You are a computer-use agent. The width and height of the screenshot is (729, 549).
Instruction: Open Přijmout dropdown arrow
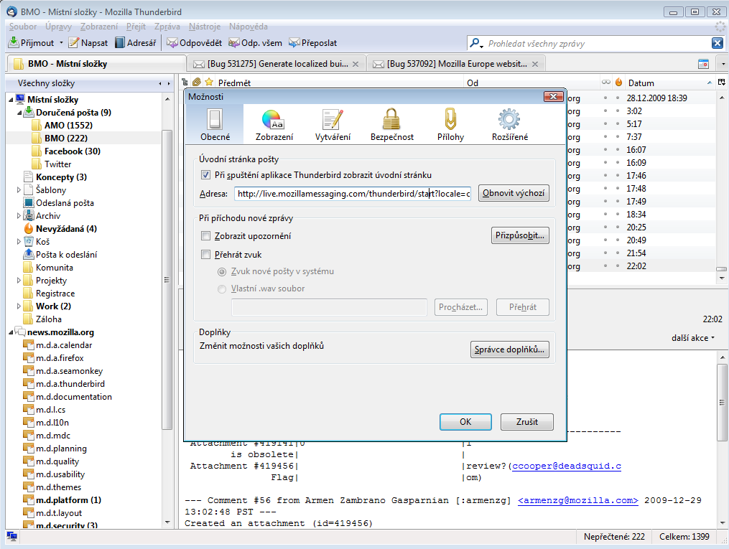pos(61,43)
